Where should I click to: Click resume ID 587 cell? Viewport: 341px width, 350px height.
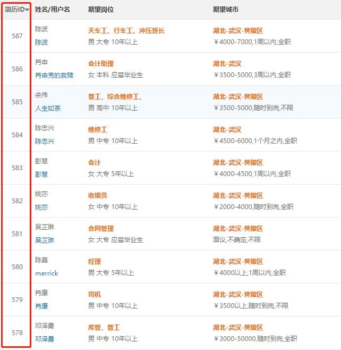(17, 36)
